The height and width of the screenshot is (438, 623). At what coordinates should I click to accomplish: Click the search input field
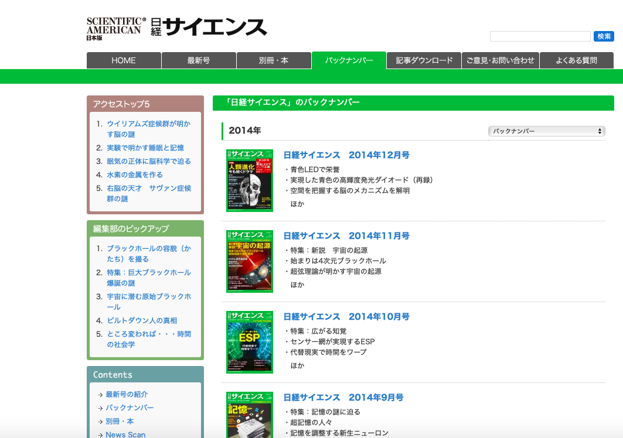point(540,36)
